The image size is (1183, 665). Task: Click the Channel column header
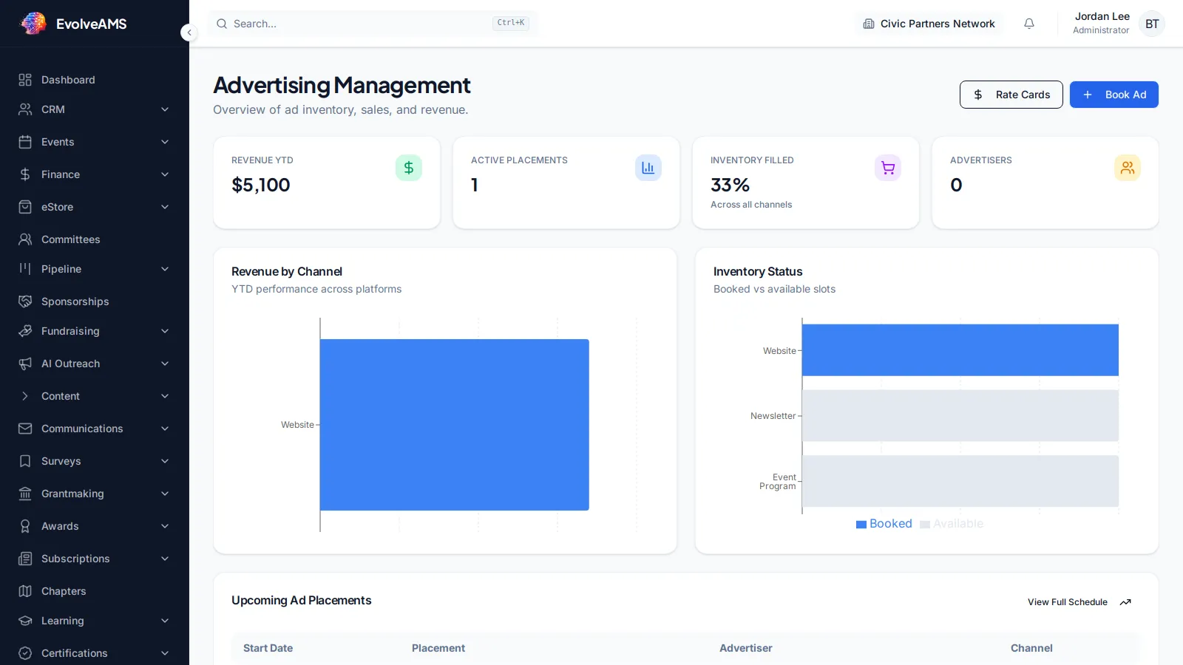coord(1031,648)
